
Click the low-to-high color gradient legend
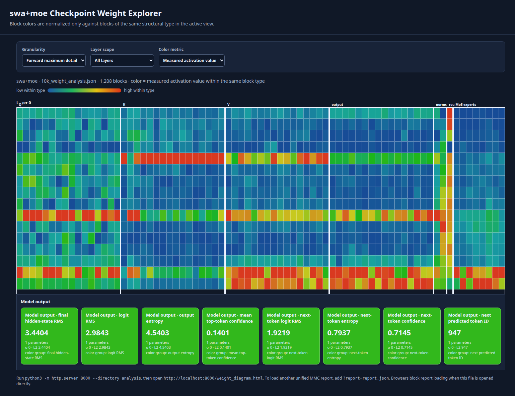click(84, 90)
